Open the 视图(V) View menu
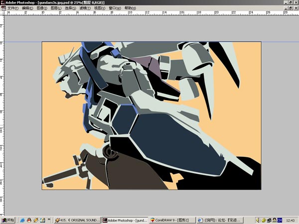 (100, 8)
